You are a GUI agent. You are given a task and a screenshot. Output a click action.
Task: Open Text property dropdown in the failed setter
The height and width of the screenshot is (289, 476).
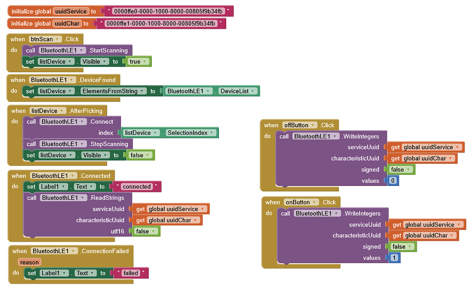click(86, 273)
